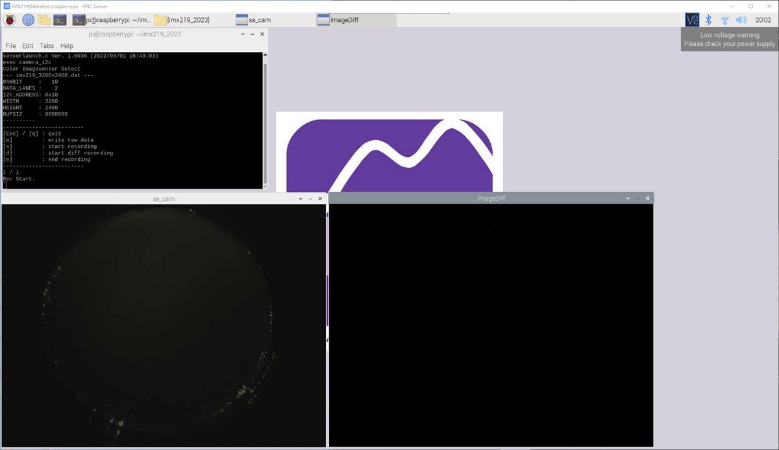This screenshot has width=779, height=450.
Task: Open the terminal Edit menu
Action: point(27,46)
